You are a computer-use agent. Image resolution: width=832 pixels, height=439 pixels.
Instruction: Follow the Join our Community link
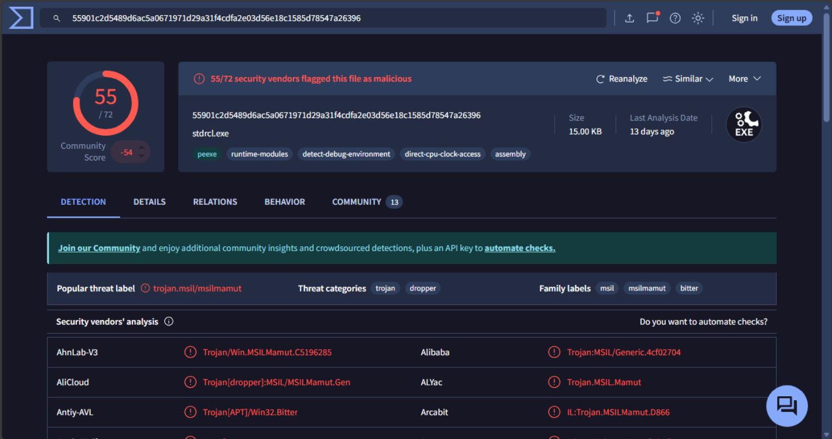point(99,248)
